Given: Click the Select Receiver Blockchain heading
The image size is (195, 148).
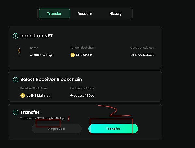Looking at the screenshot, I should (x=51, y=80).
